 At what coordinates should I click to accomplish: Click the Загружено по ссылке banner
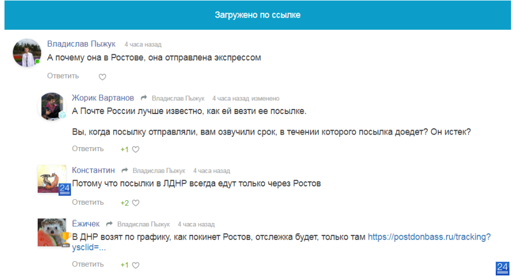coord(258,15)
